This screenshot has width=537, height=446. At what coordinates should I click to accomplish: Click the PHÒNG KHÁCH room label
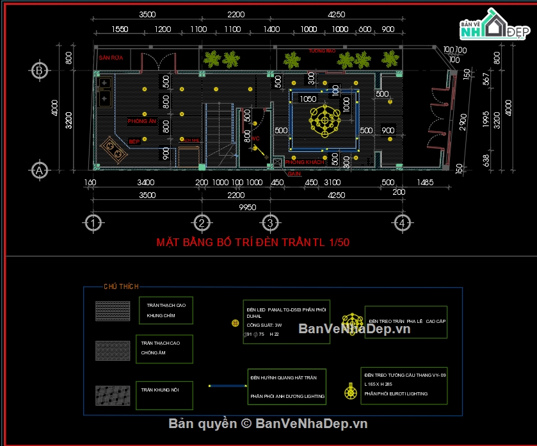[305, 163]
